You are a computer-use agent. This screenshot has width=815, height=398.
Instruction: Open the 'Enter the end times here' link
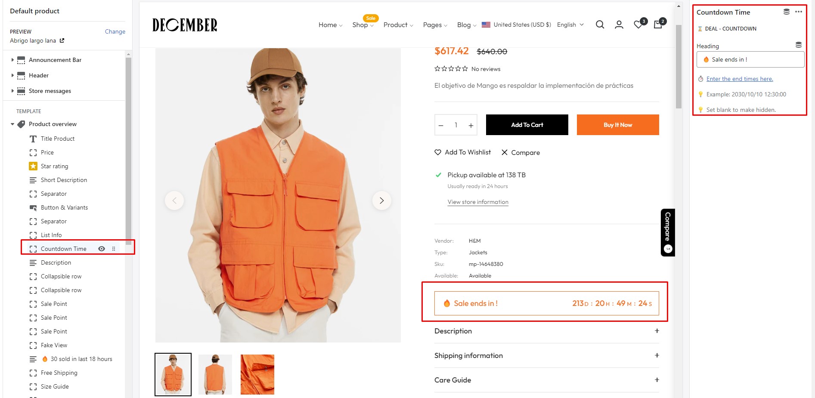[739, 79]
